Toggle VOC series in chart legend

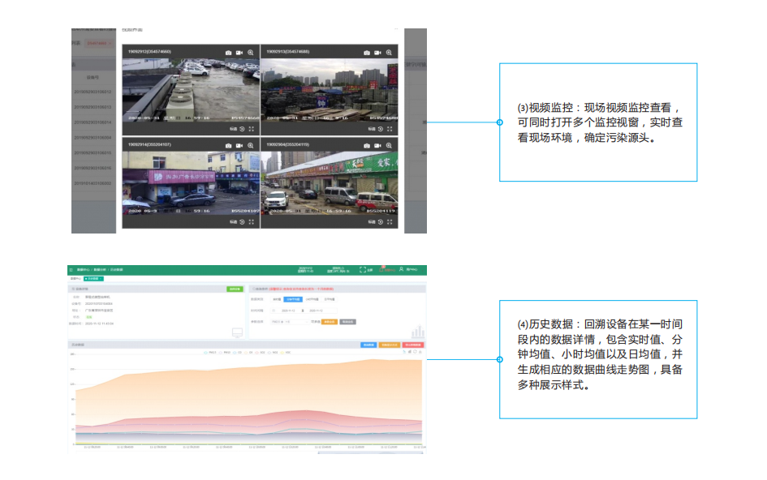(285, 352)
